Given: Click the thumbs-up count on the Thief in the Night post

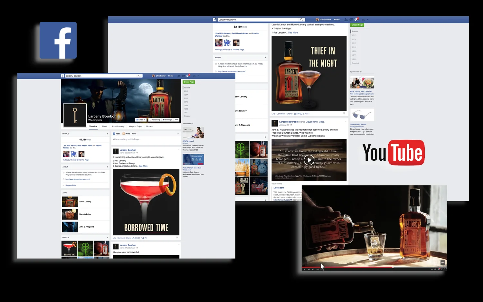Looking at the screenshot, I should click(x=297, y=114).
